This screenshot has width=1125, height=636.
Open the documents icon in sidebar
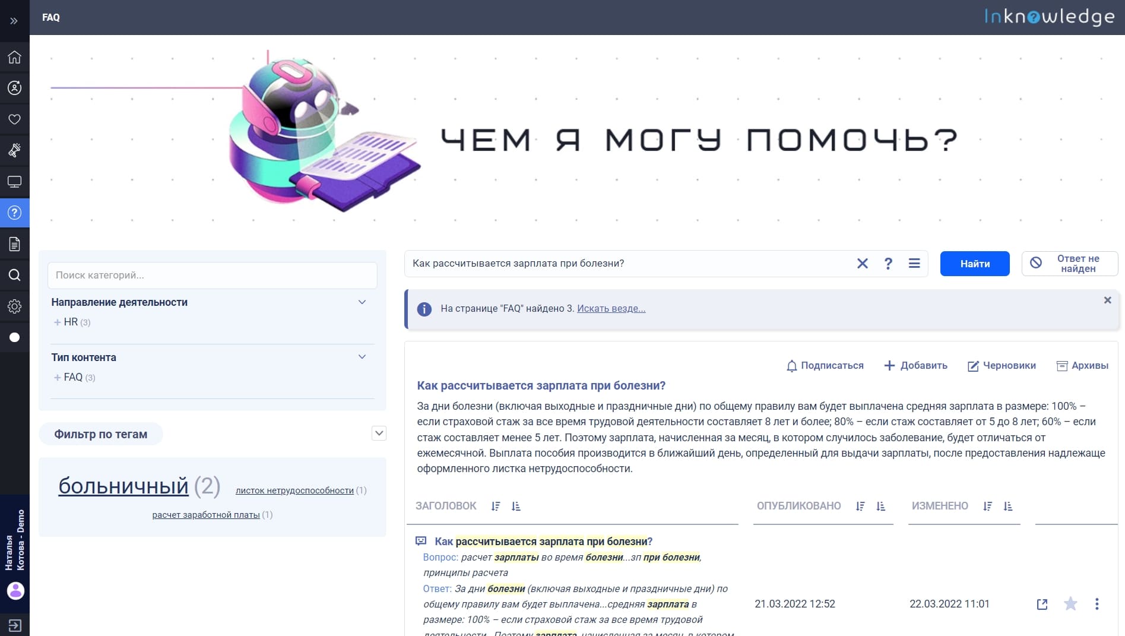tap(14, 244)
